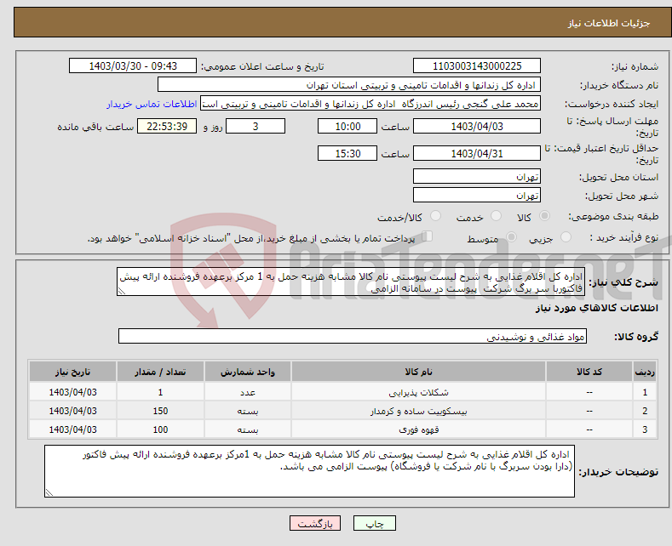Click the شکلات پذیرایی item cell
This screenshot has width=672, height=546.
(418, 392)
